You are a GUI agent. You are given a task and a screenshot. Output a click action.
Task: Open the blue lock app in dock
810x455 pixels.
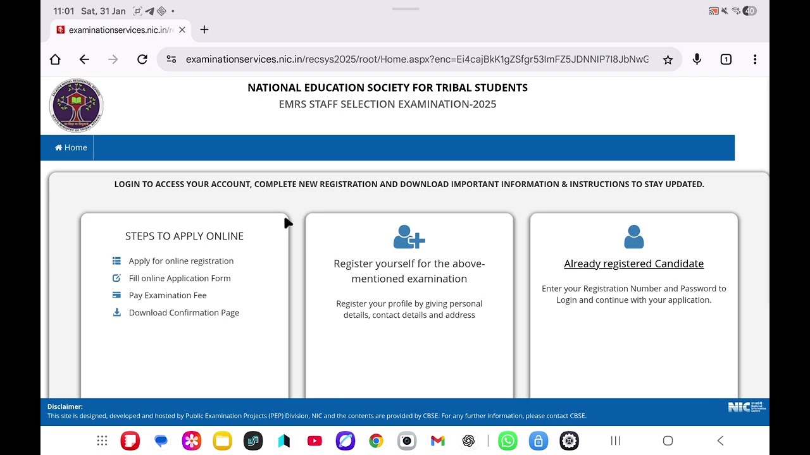(539, 440)
